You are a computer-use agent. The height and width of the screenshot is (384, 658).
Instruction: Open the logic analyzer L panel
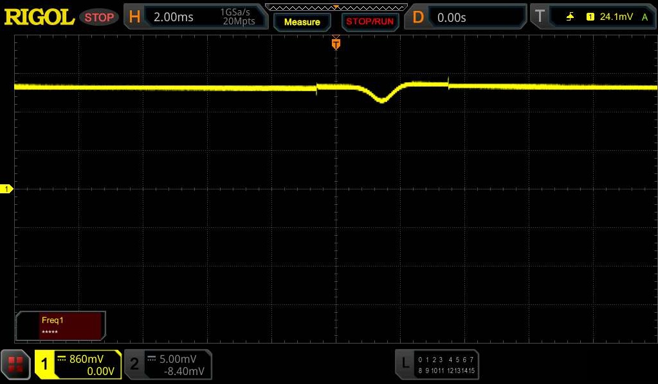coord(405,363)
